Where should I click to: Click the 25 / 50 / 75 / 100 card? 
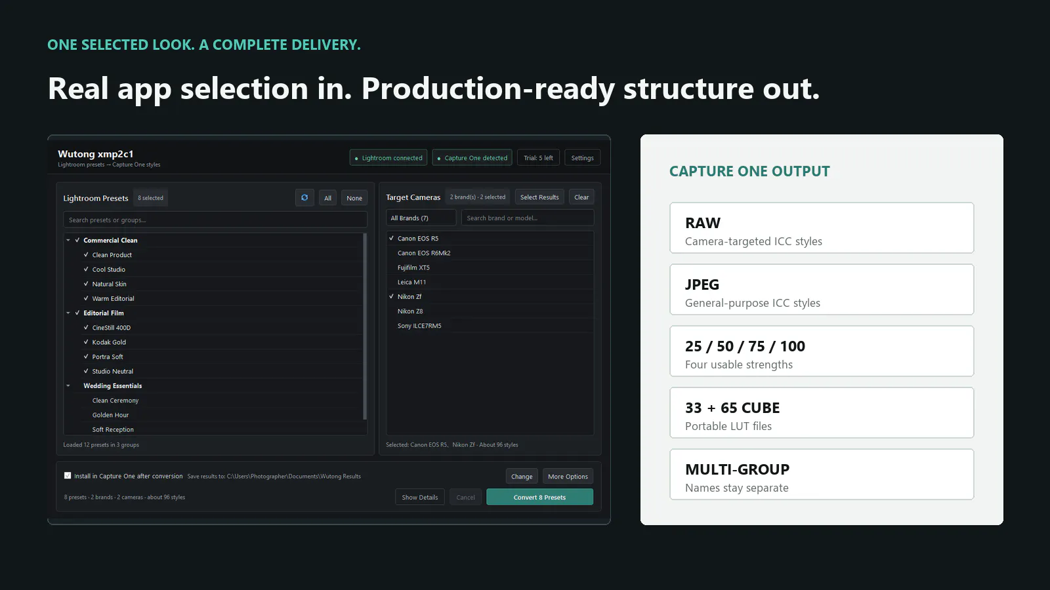coord(822,351)
